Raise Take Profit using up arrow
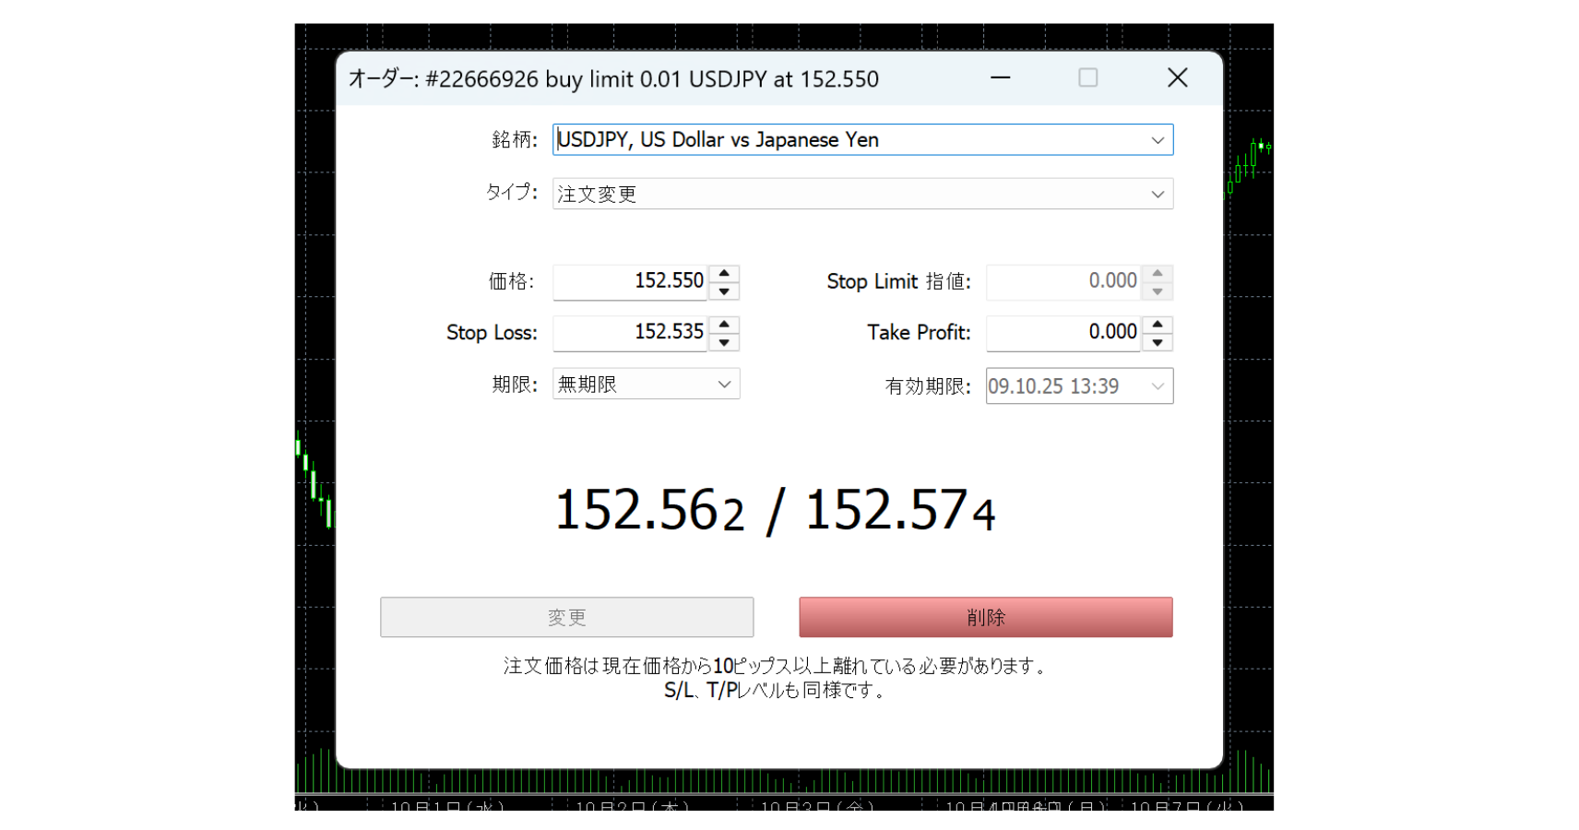 [1158, 325]
